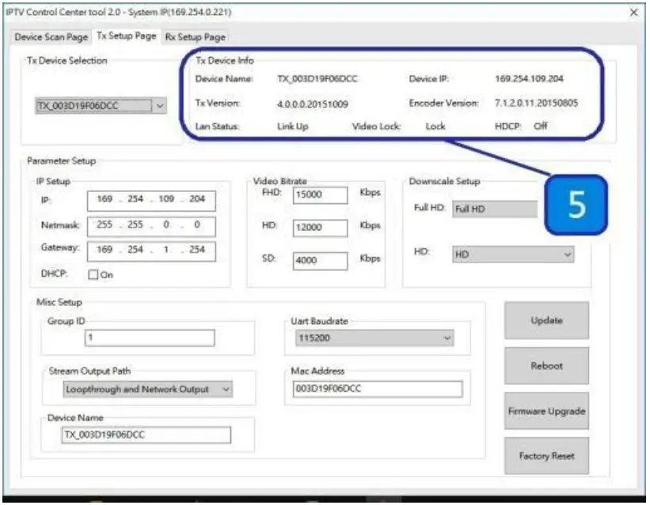Click the FHD video bitrate field
This screenshot has width=650, height=505.
coord(320,195)
